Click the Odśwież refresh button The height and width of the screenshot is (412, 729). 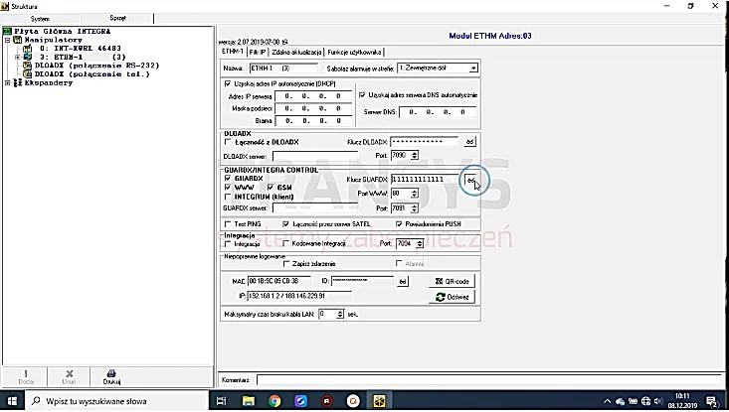[x=452, y=297]
